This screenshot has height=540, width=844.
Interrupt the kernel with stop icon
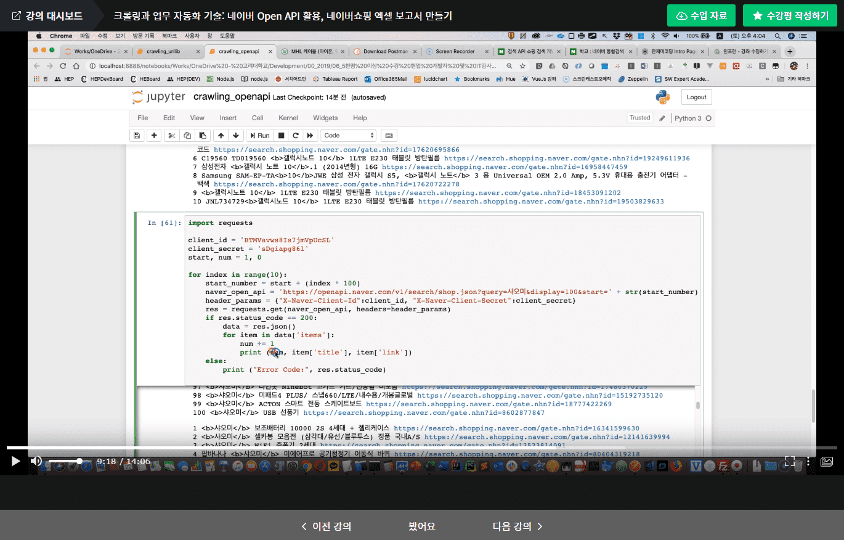point(281,135)
